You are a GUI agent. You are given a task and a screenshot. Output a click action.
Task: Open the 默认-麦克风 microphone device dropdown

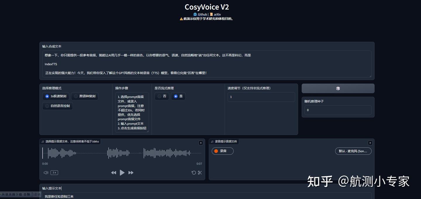353,151
